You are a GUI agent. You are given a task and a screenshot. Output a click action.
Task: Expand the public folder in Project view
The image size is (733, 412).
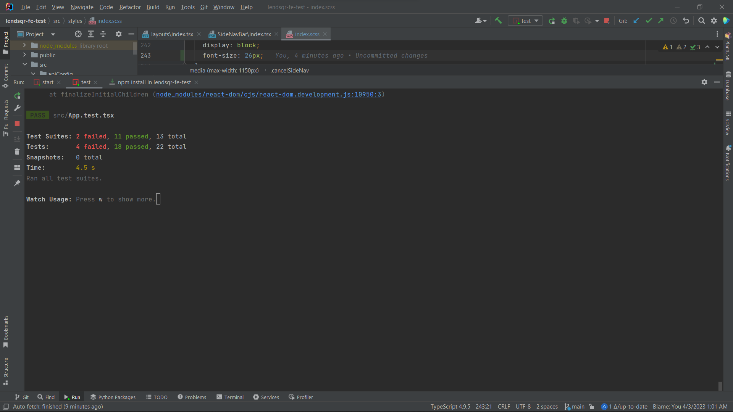point(24,55)
